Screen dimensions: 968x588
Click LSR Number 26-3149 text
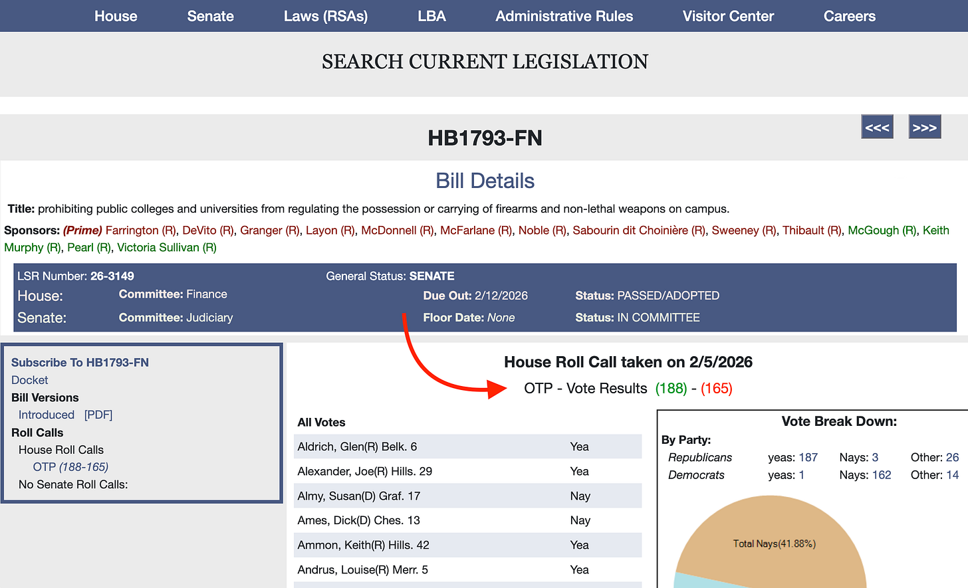click(x=76, y=276)
